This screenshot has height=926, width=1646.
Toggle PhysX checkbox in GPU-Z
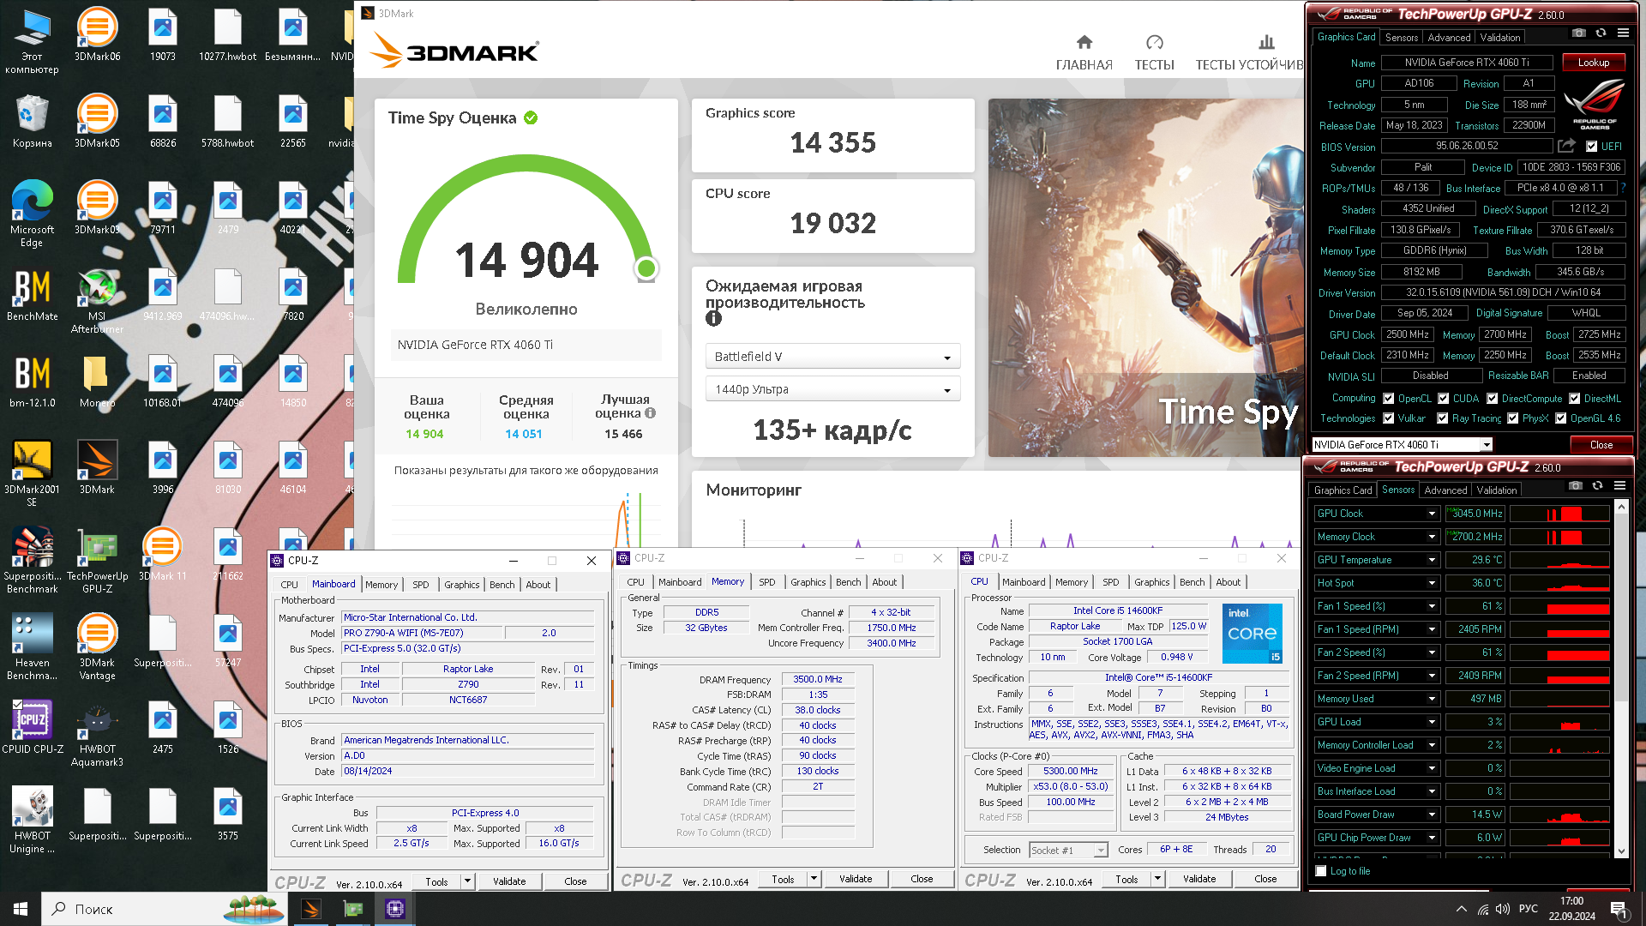pos(1513,418)
